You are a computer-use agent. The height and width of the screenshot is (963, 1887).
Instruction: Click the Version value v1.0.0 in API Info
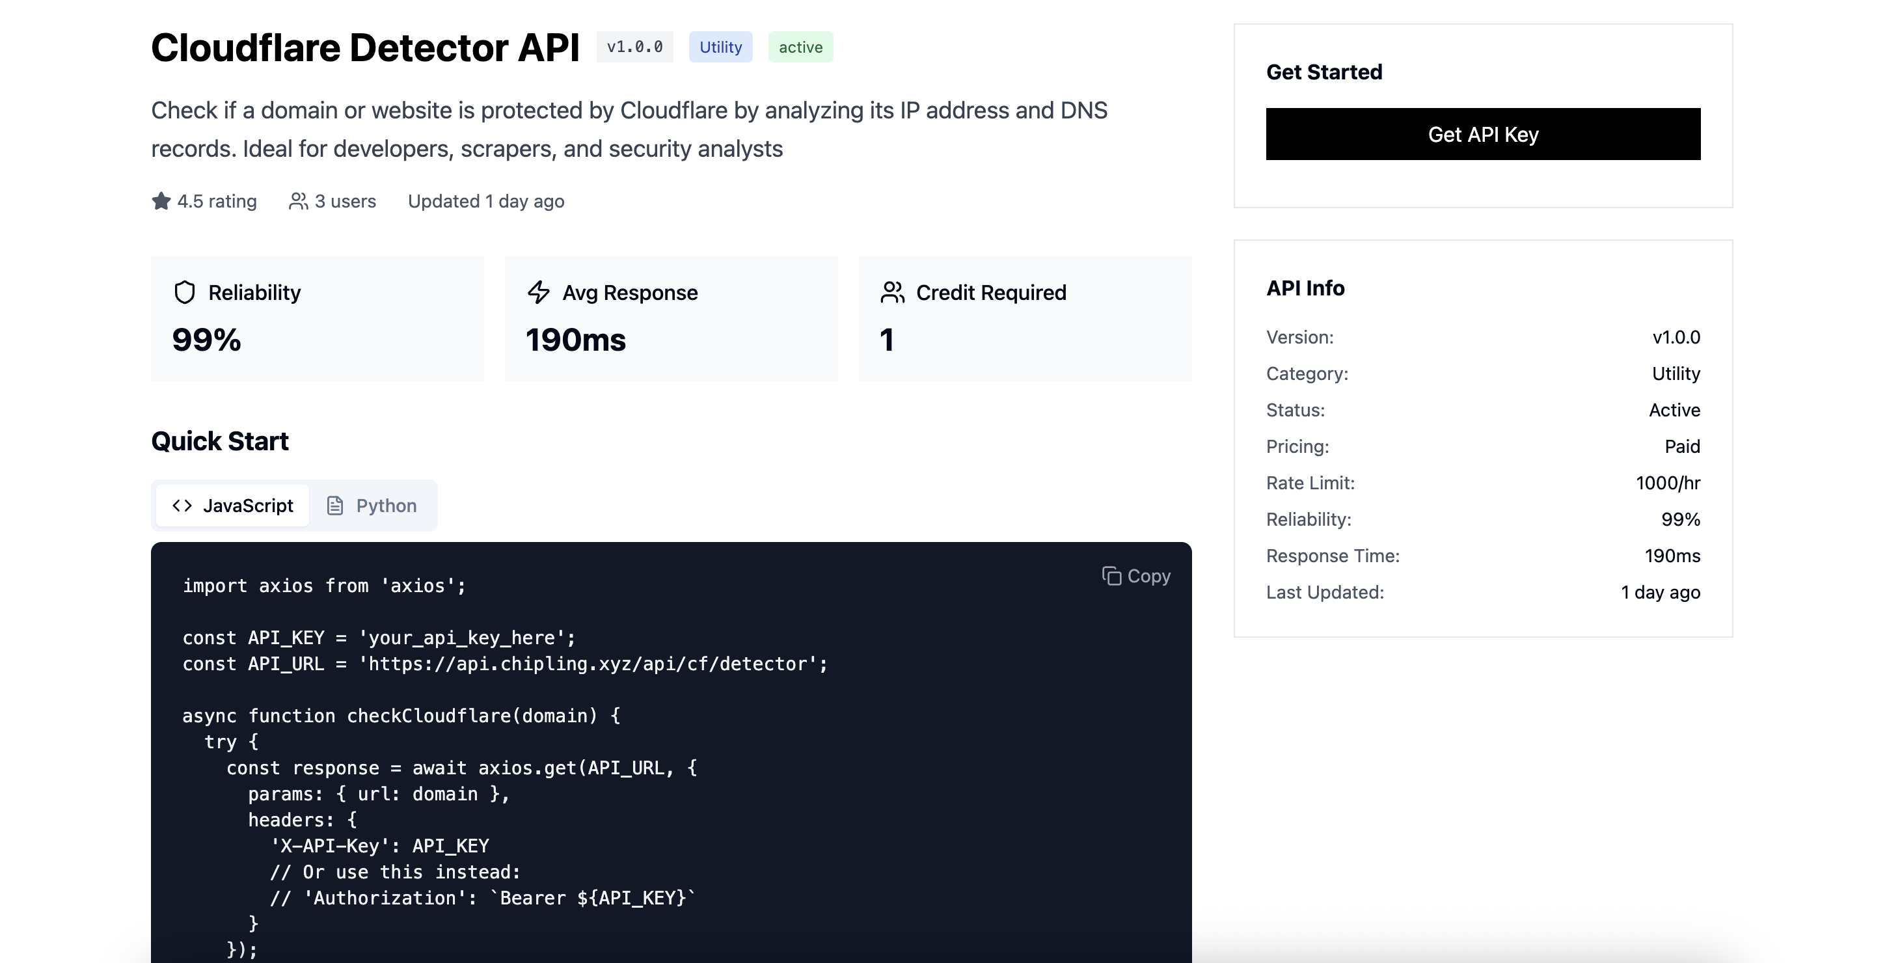point(1676,337)
